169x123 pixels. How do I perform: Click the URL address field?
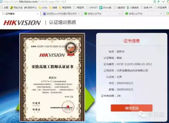click(76, 2)
